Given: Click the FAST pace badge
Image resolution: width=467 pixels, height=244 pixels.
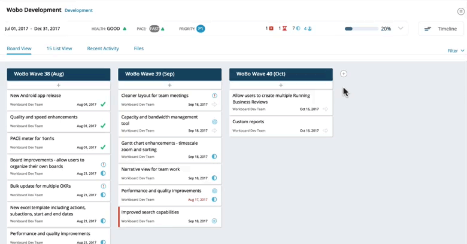Looking at the screenshot, I should coord(154,29).
